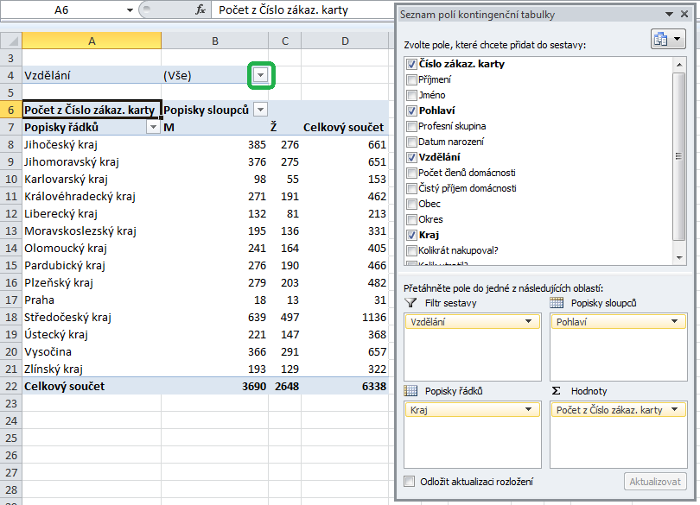Select row 22 header

pyautogui.click(x=11, y=387)
